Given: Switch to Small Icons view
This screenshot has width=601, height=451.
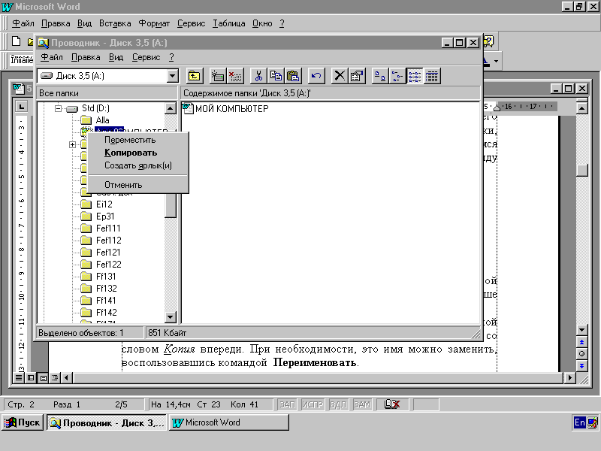Looking at the screenshot, I should click(397, 76).
